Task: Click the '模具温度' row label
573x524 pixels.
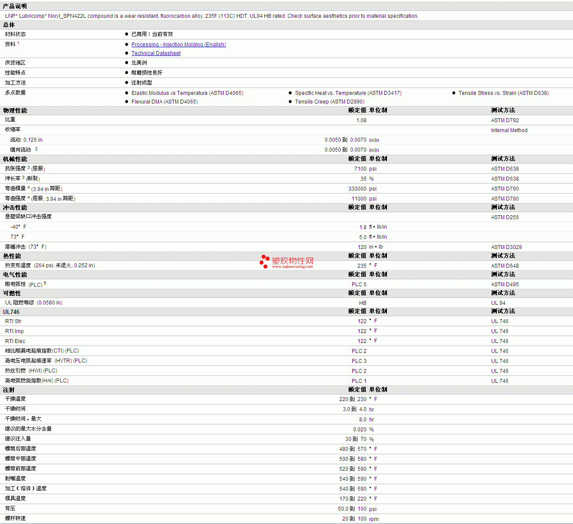Action: [16, 498]
